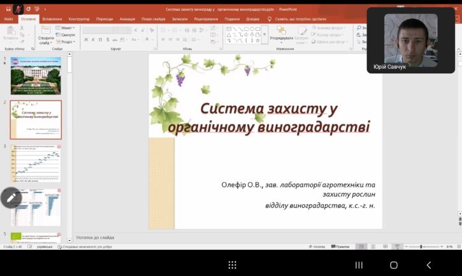The height and width of the screenshot is (276, 462).
Task: Open the Розділ section dropdown
Action: click(x=66, y=42)
